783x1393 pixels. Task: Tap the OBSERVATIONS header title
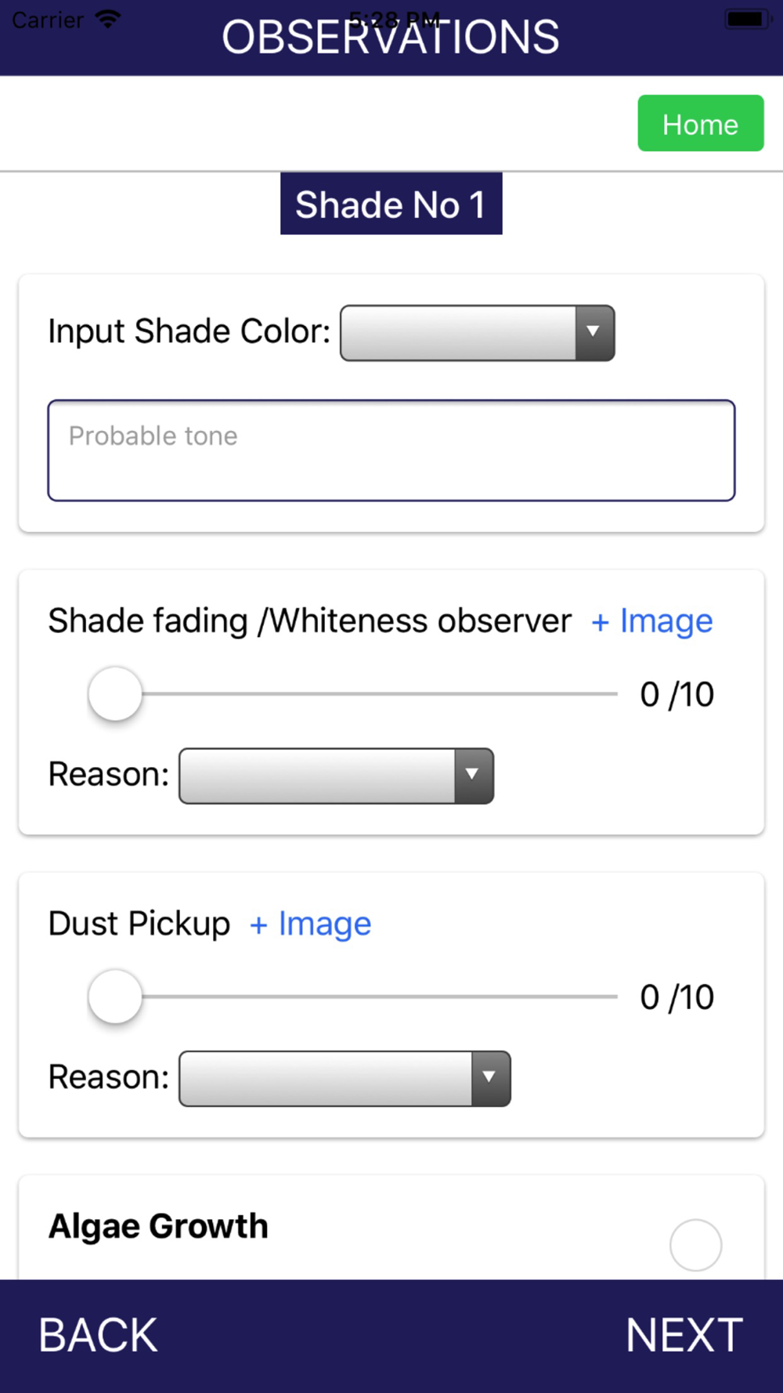[391, 38]
